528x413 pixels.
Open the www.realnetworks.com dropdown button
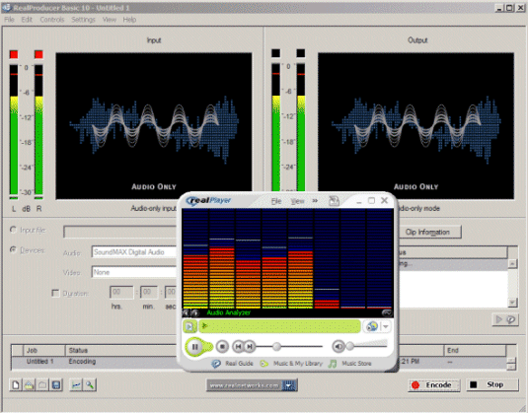point(289,385)
